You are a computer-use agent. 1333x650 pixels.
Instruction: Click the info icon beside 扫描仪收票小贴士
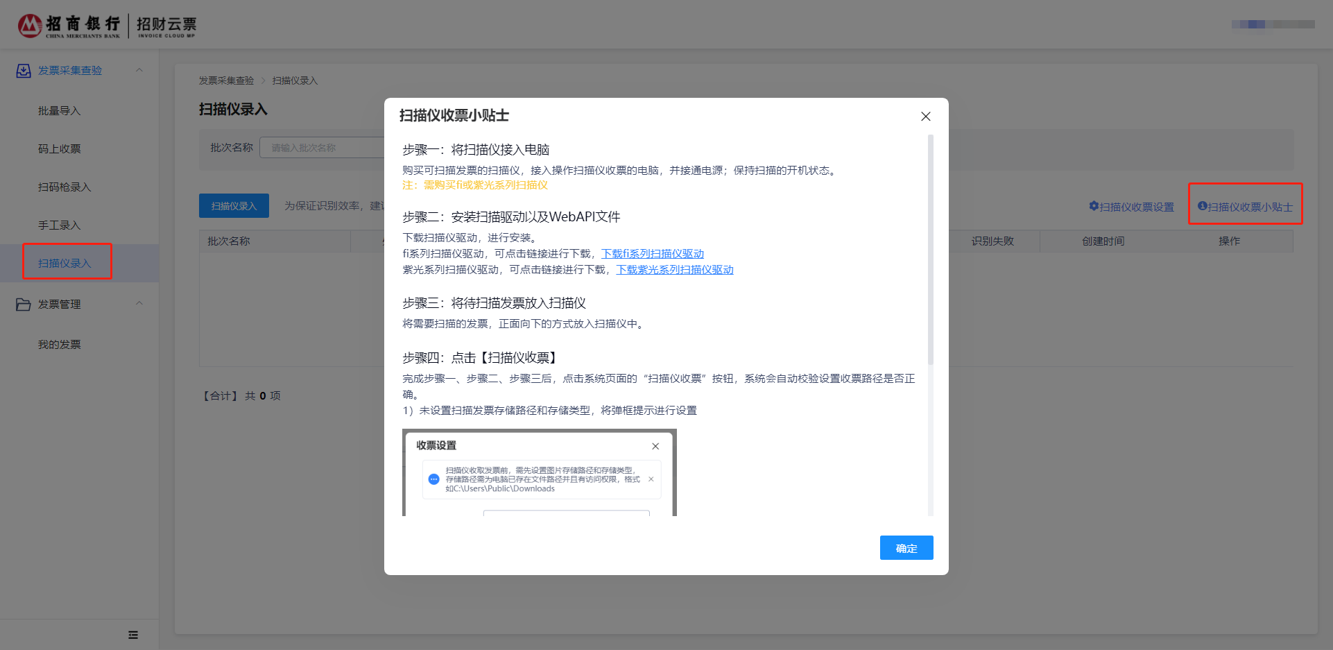point(1202,206)
